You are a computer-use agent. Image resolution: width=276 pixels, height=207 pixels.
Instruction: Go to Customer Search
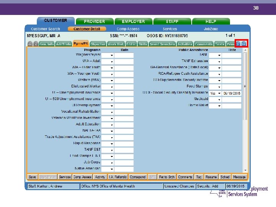(45, 29)
